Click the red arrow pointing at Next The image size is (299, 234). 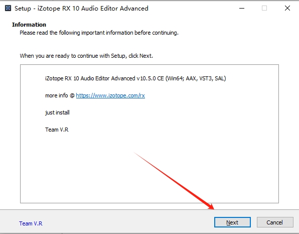point(174,181)
